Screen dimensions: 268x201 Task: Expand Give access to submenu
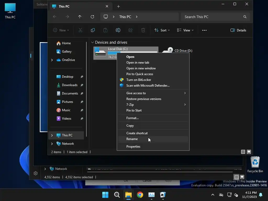click(x=185, y=93)
